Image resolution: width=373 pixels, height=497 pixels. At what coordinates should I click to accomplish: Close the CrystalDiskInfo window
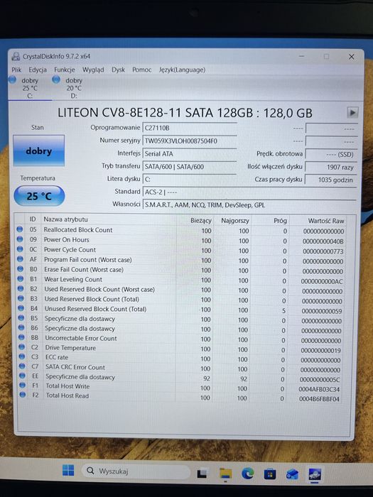pyautogui.click(x=352, y=57)
